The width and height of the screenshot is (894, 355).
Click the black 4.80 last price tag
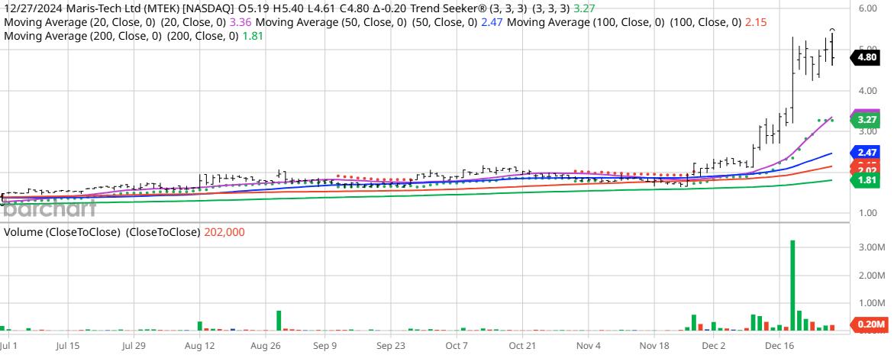(x=866, y=57)
